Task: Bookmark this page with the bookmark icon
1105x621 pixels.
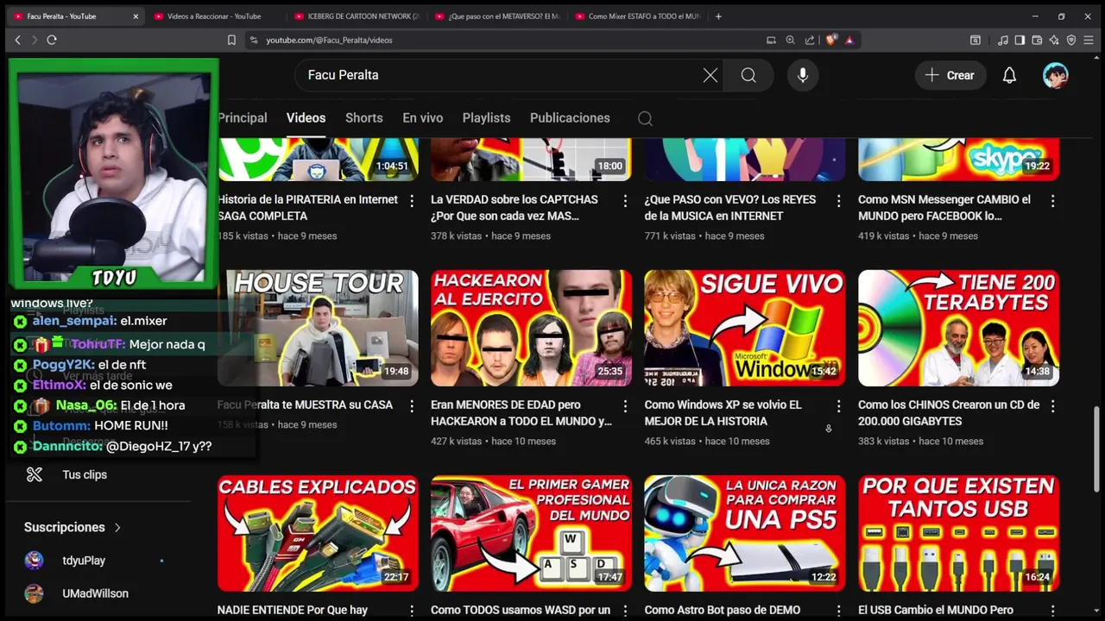Action: (231, 40)
